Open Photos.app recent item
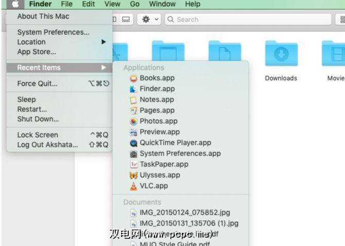345x246 pixels. [x=180, y=121]
